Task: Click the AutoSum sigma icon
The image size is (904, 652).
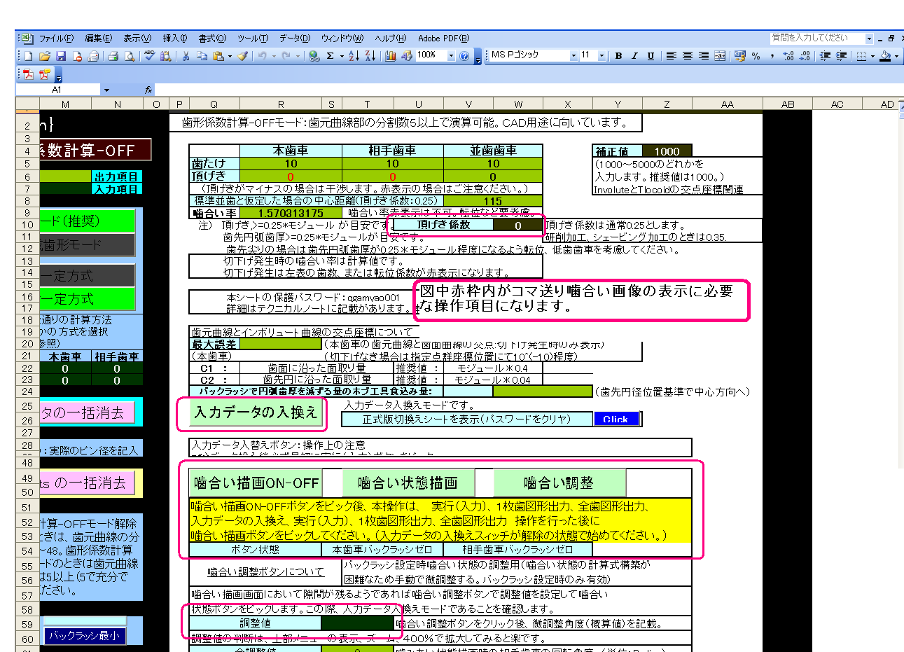Action: [330, 56]
